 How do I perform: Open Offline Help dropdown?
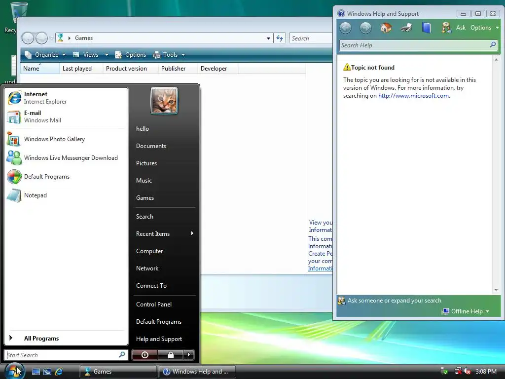(466, 311)
